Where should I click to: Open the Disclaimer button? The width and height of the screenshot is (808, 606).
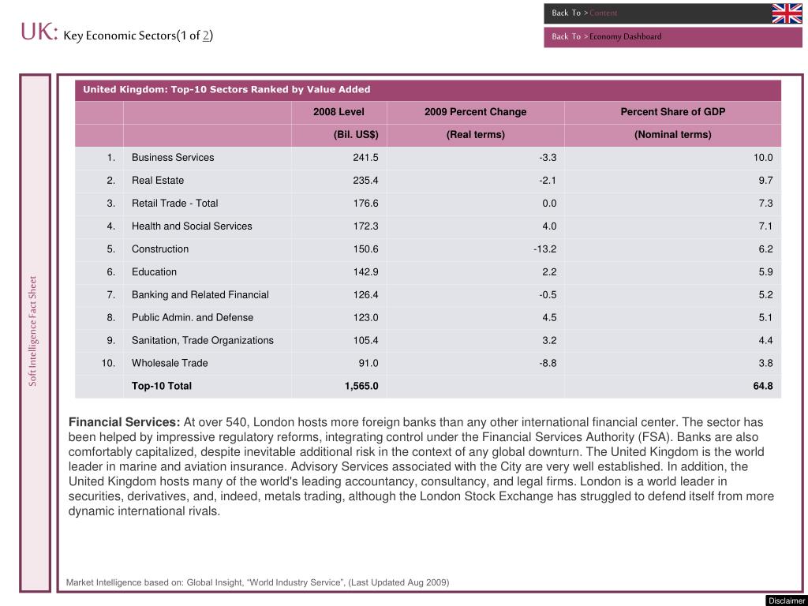pyautogui.click(x=786, y=600)
